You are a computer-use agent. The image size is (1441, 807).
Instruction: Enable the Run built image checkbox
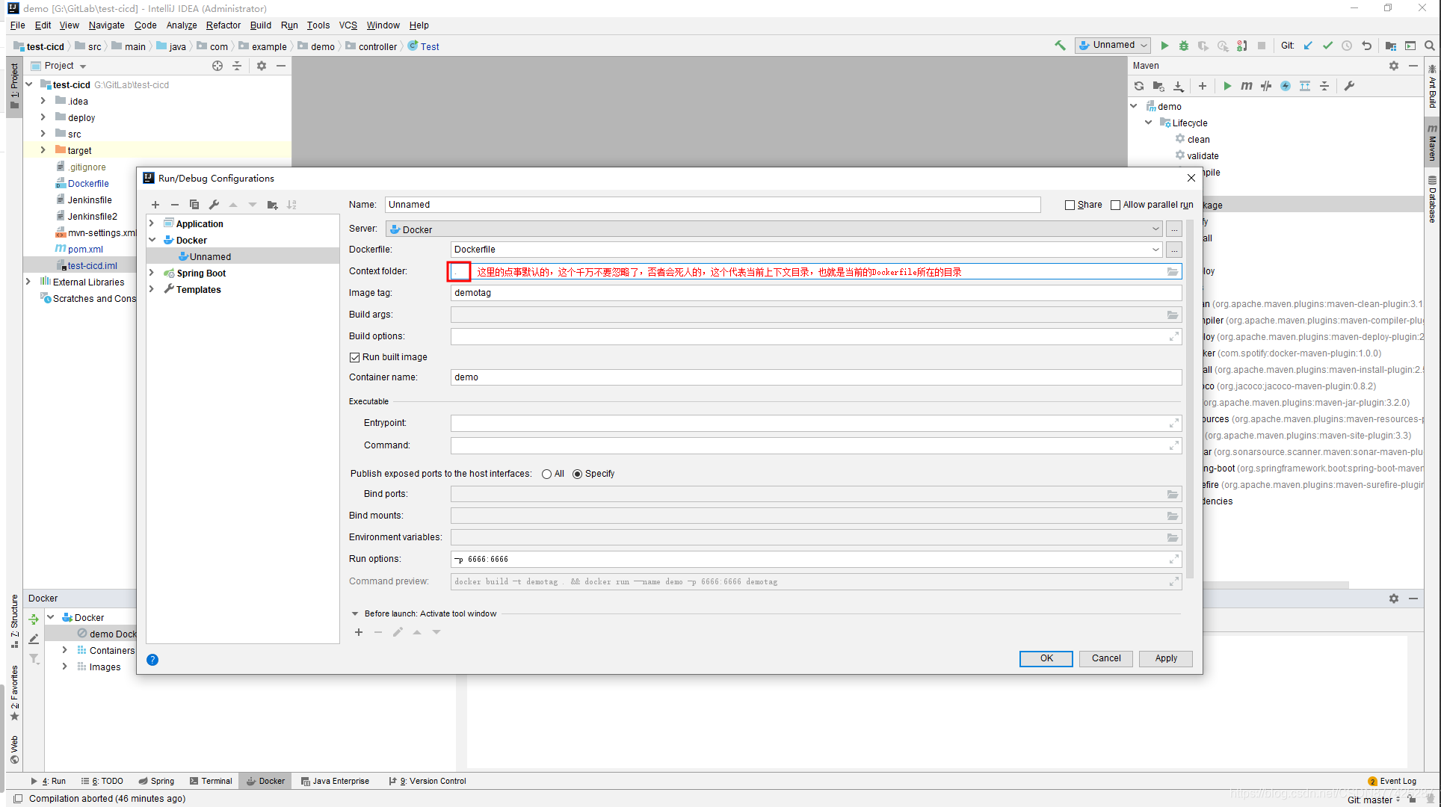point(354,356)
